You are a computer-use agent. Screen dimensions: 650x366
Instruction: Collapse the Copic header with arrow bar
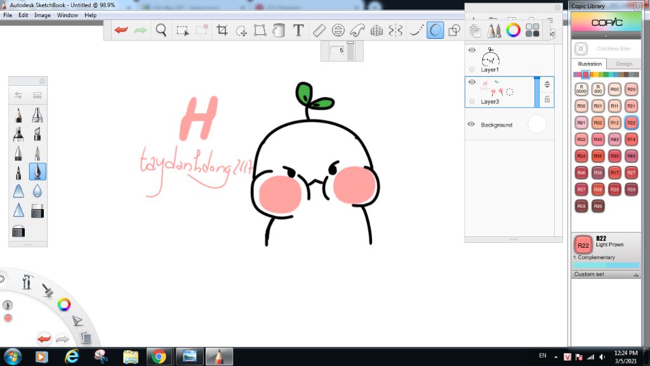pyautogui.click(x=606, y=36)
